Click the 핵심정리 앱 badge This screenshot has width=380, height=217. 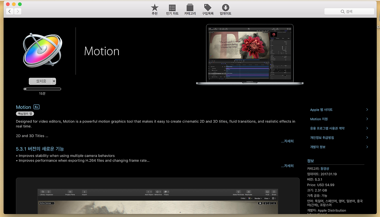pos(25,114)
